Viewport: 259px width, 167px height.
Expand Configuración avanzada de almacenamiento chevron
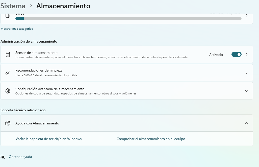click(247, 91)
